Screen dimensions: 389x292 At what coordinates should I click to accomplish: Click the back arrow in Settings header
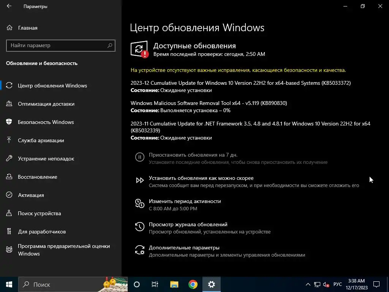[9, 6]
